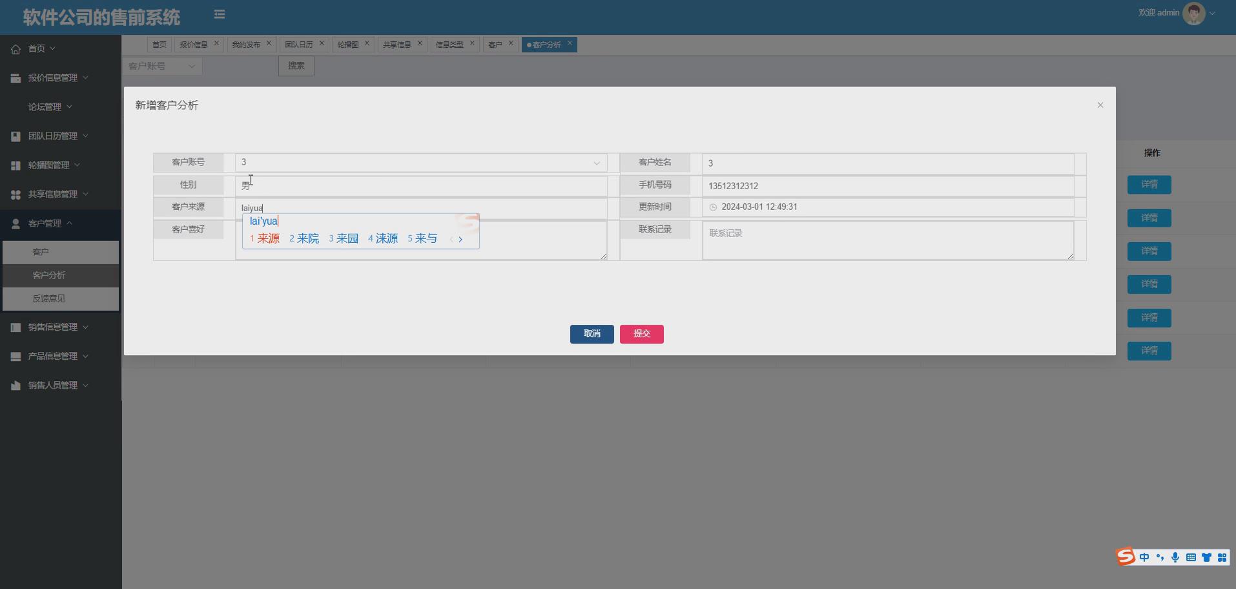1236x589 pixels.
Task: Expand the 团队日历管理 chevron
Action: pos(85,136)
